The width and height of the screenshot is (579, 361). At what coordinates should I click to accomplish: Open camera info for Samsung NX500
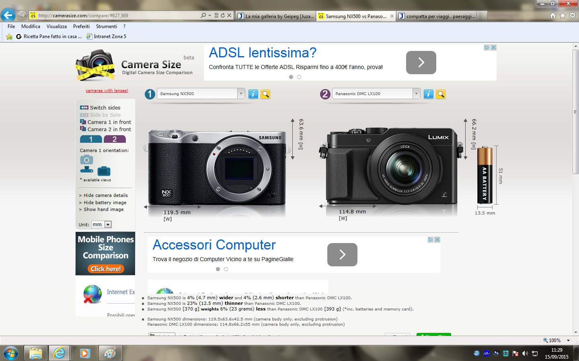253,94
